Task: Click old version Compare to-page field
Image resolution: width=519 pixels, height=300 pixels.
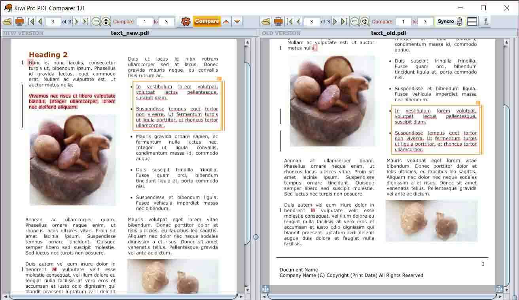Action: click(x=425, y=21)
